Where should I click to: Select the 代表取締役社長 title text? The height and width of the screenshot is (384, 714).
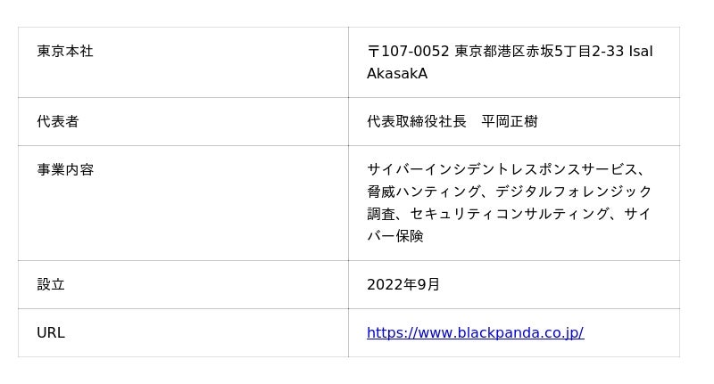[x=417, y=121]
